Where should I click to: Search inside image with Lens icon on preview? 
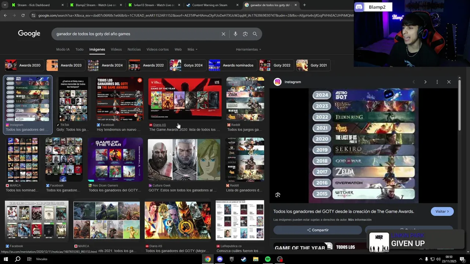coord(278,195)
